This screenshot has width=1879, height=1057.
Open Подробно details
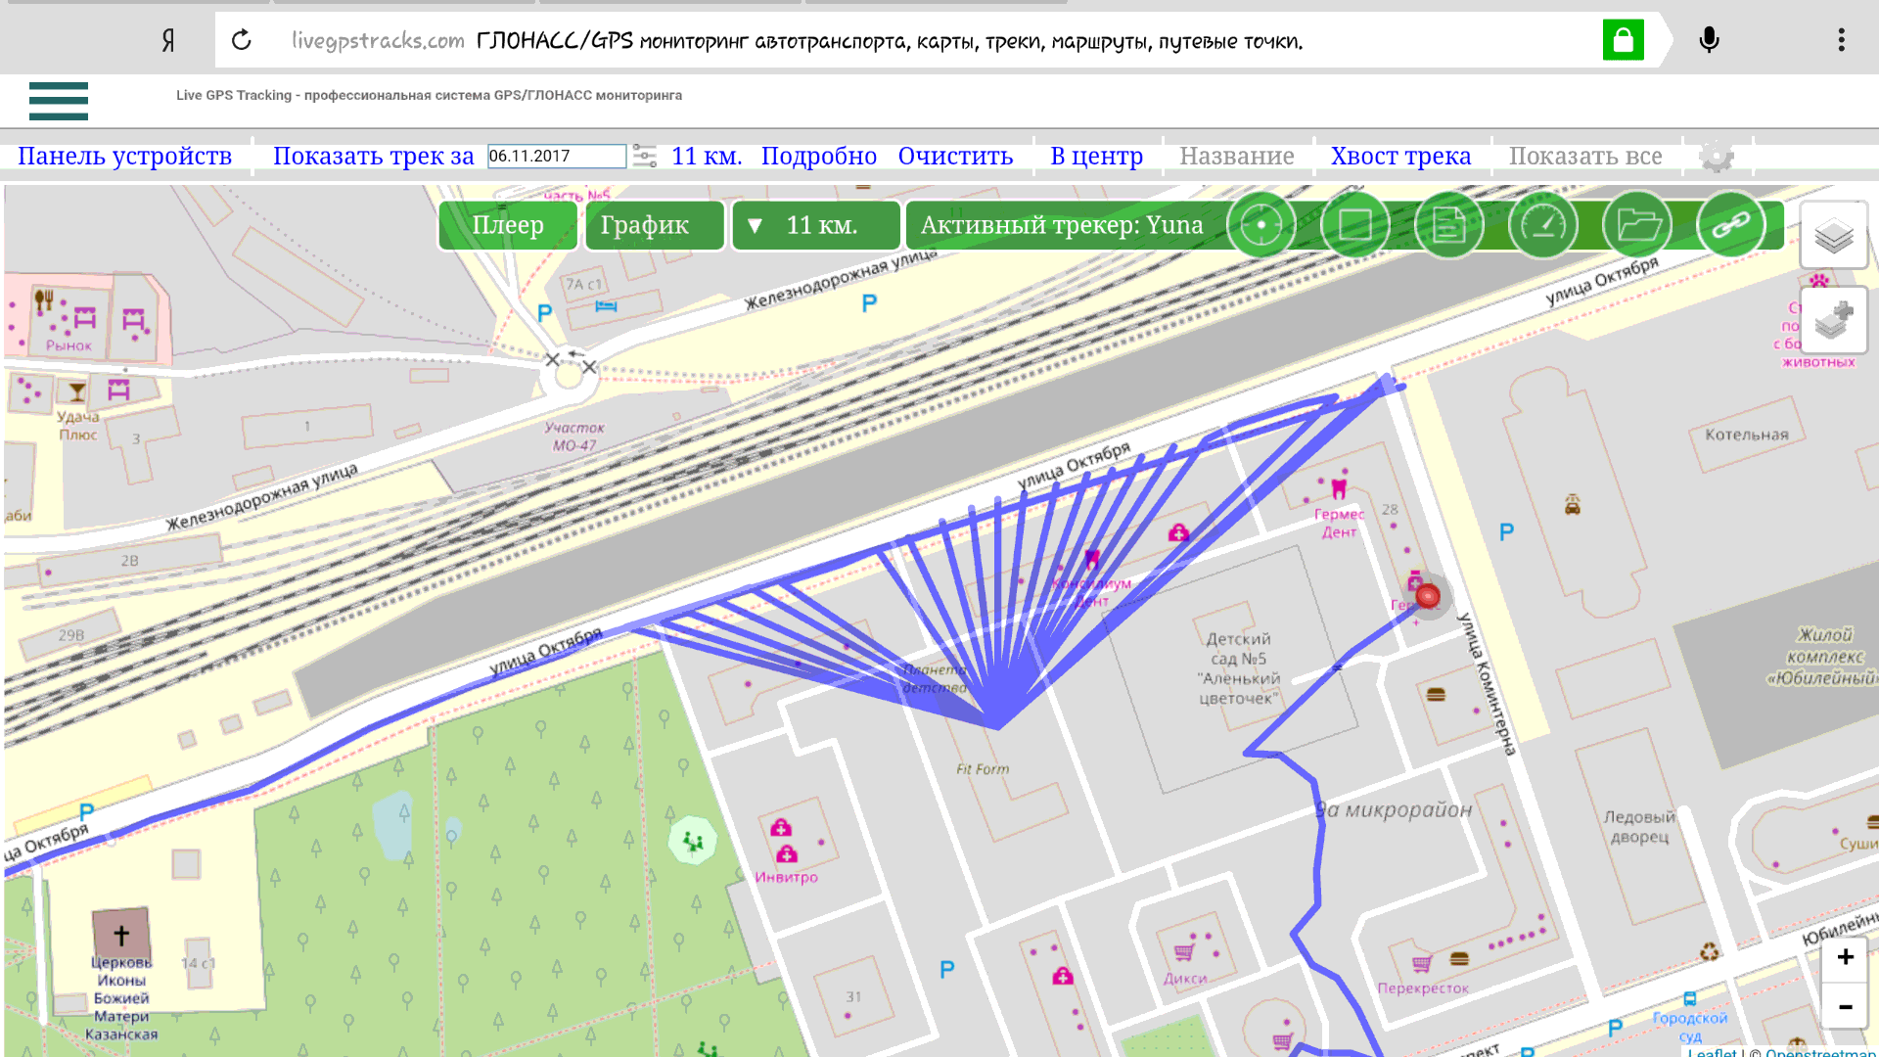point(819,157)
